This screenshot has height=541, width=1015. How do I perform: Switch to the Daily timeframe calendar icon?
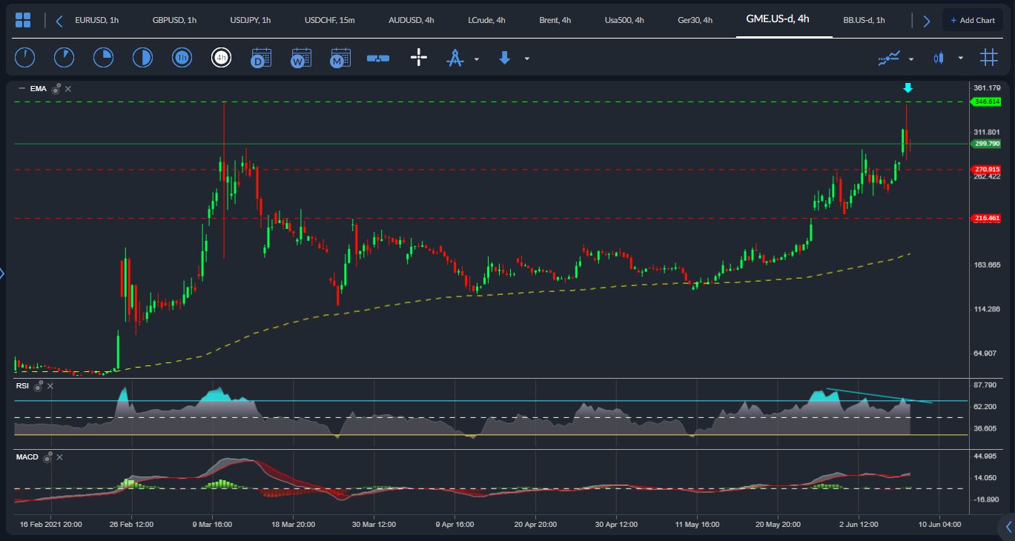[x=261, y=58]
